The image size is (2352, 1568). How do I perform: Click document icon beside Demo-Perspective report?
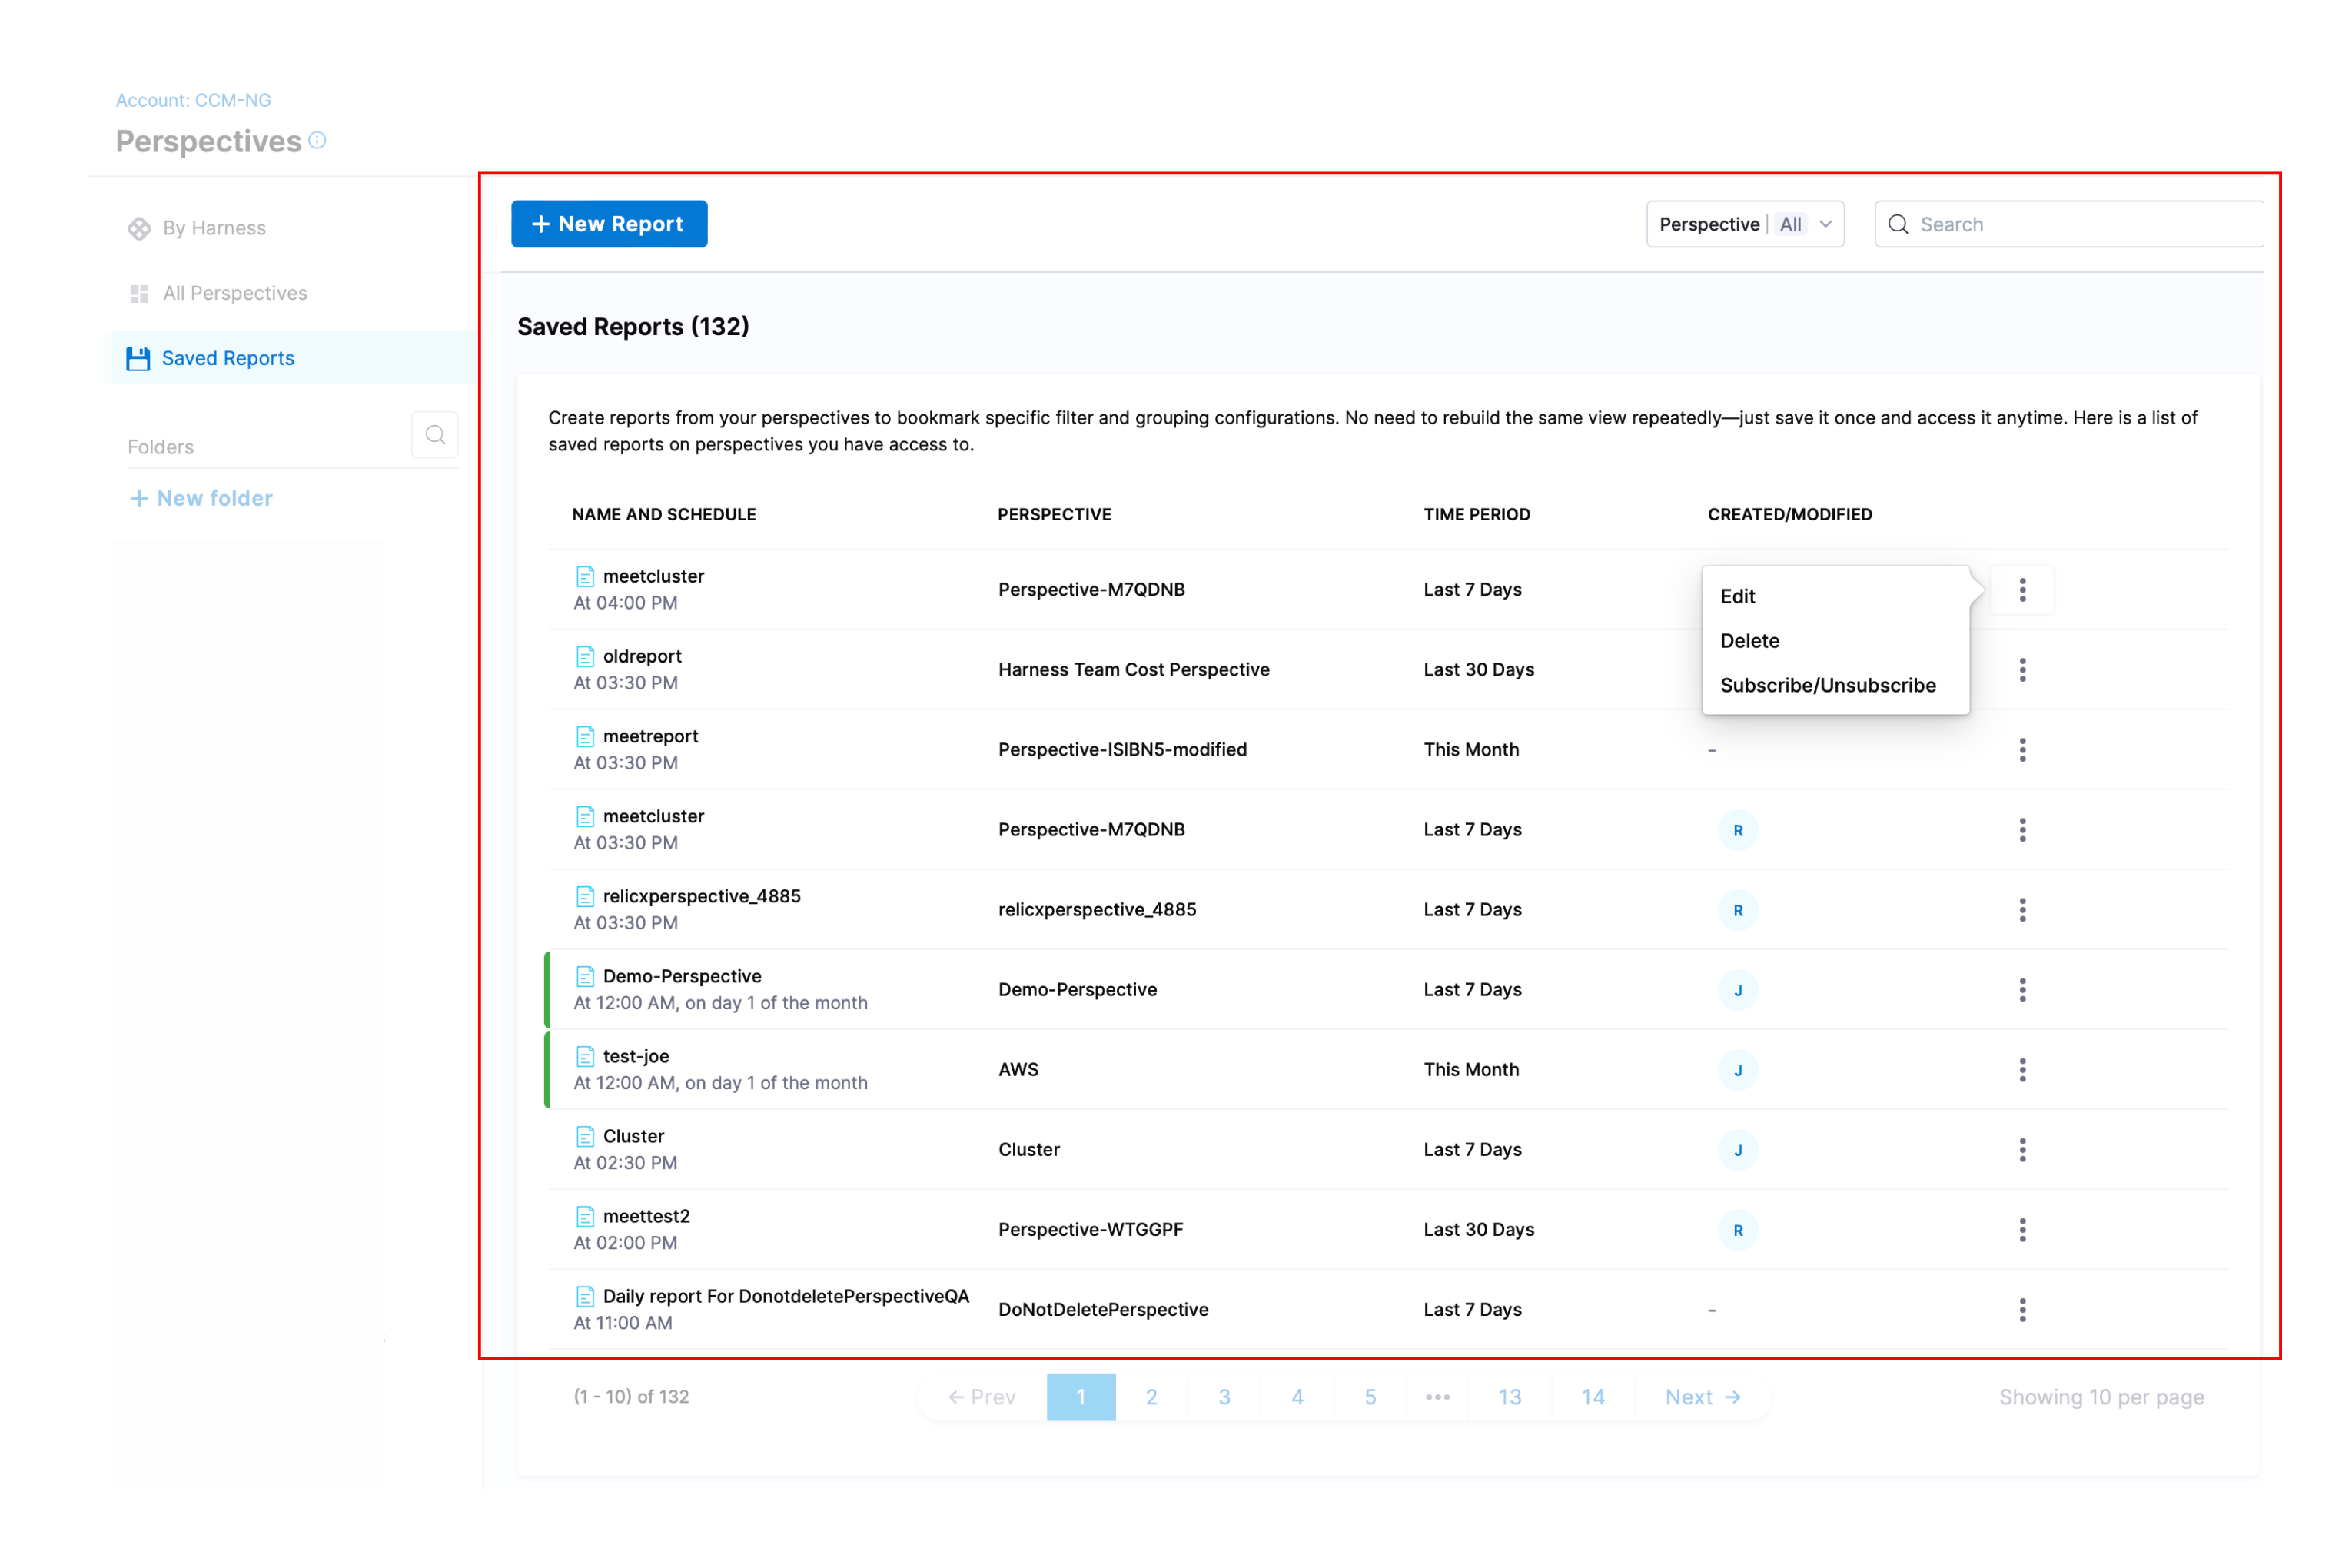pyautogui.click(x=585, y=976)
